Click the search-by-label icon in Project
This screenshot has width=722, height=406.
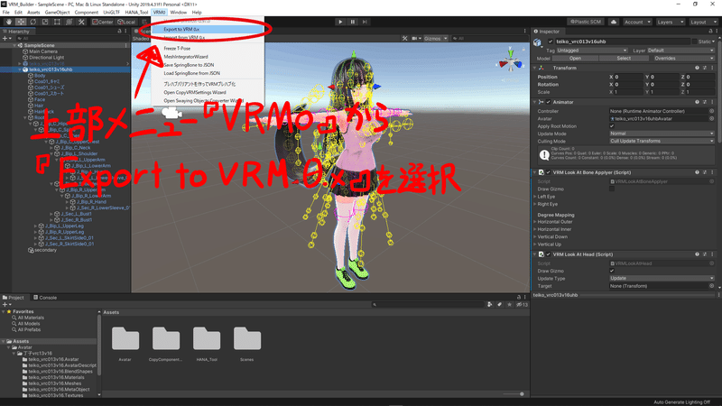500,305
